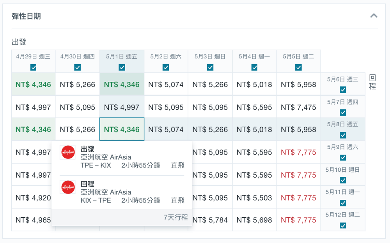Toggle the 5月4日 週一 departure checkbox
Image resolution: width=390 pixels, height=243 pixels.
[254, 67]
